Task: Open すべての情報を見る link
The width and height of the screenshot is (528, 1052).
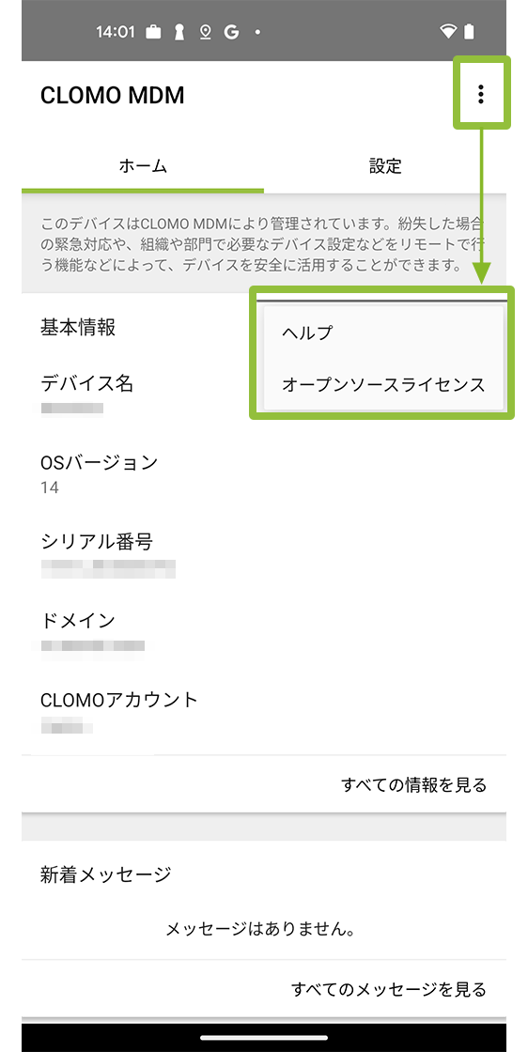Action: tap(413, 784)
